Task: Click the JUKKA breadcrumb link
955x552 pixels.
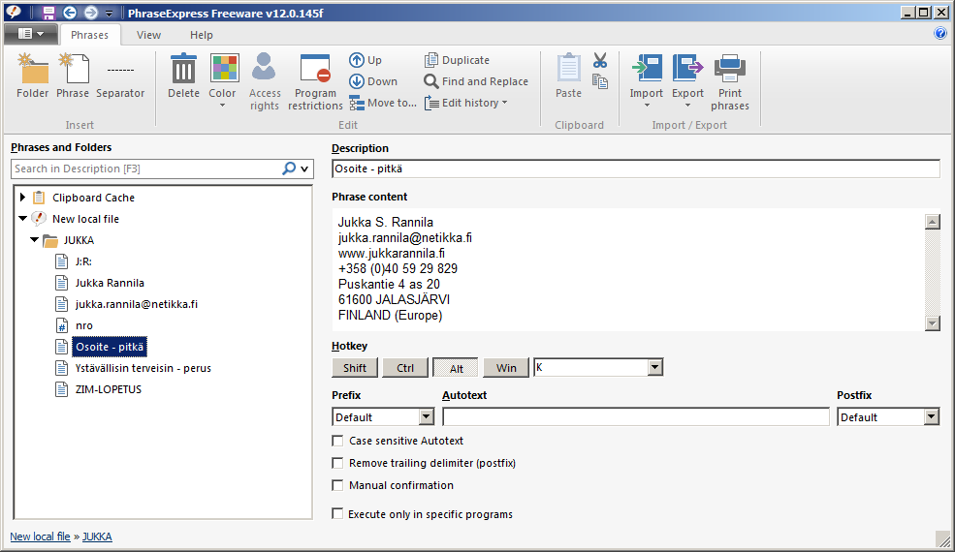Action: [98, 537]
